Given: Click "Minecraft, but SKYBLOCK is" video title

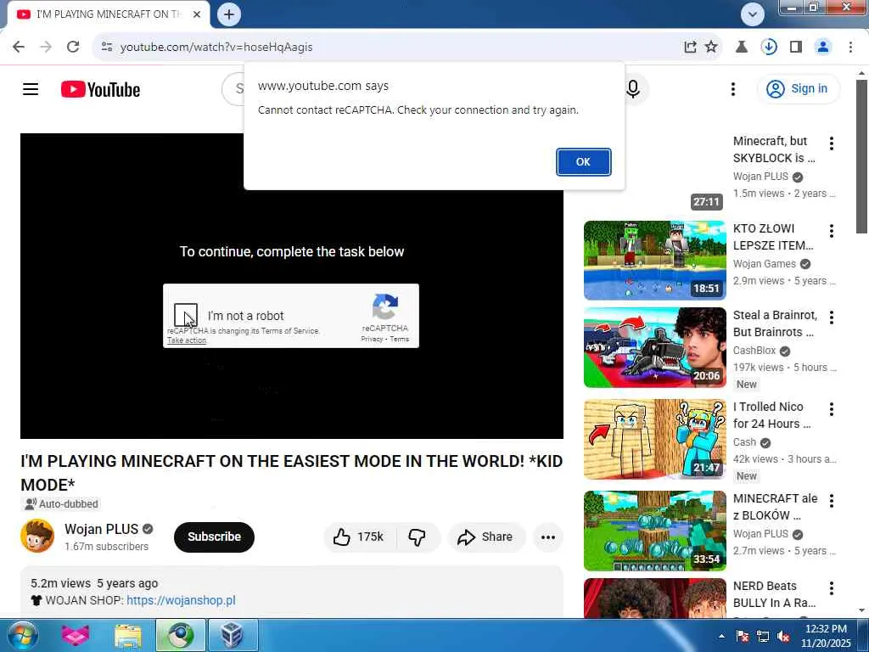Looking at the screenshot, I should [774, 149].
